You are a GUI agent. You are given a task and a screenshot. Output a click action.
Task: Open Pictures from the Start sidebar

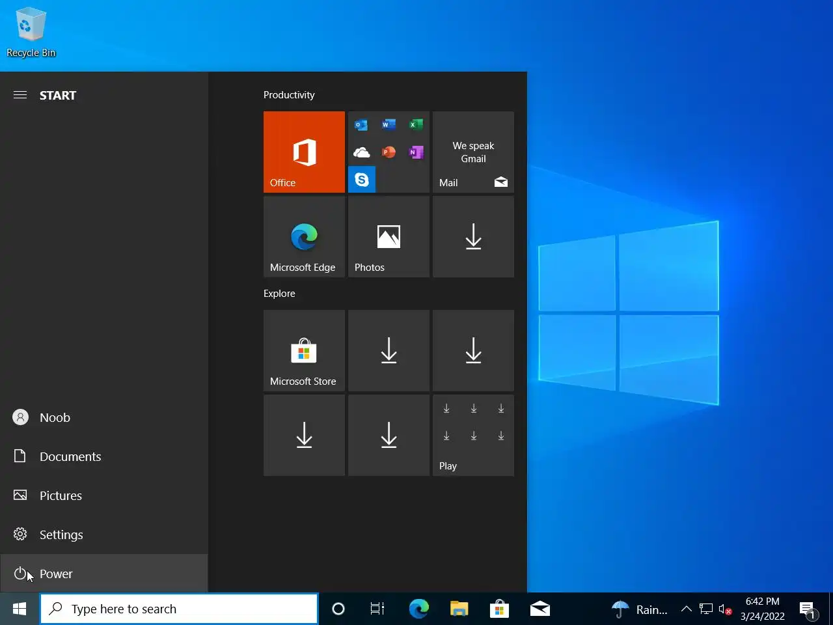click(104, 495)
